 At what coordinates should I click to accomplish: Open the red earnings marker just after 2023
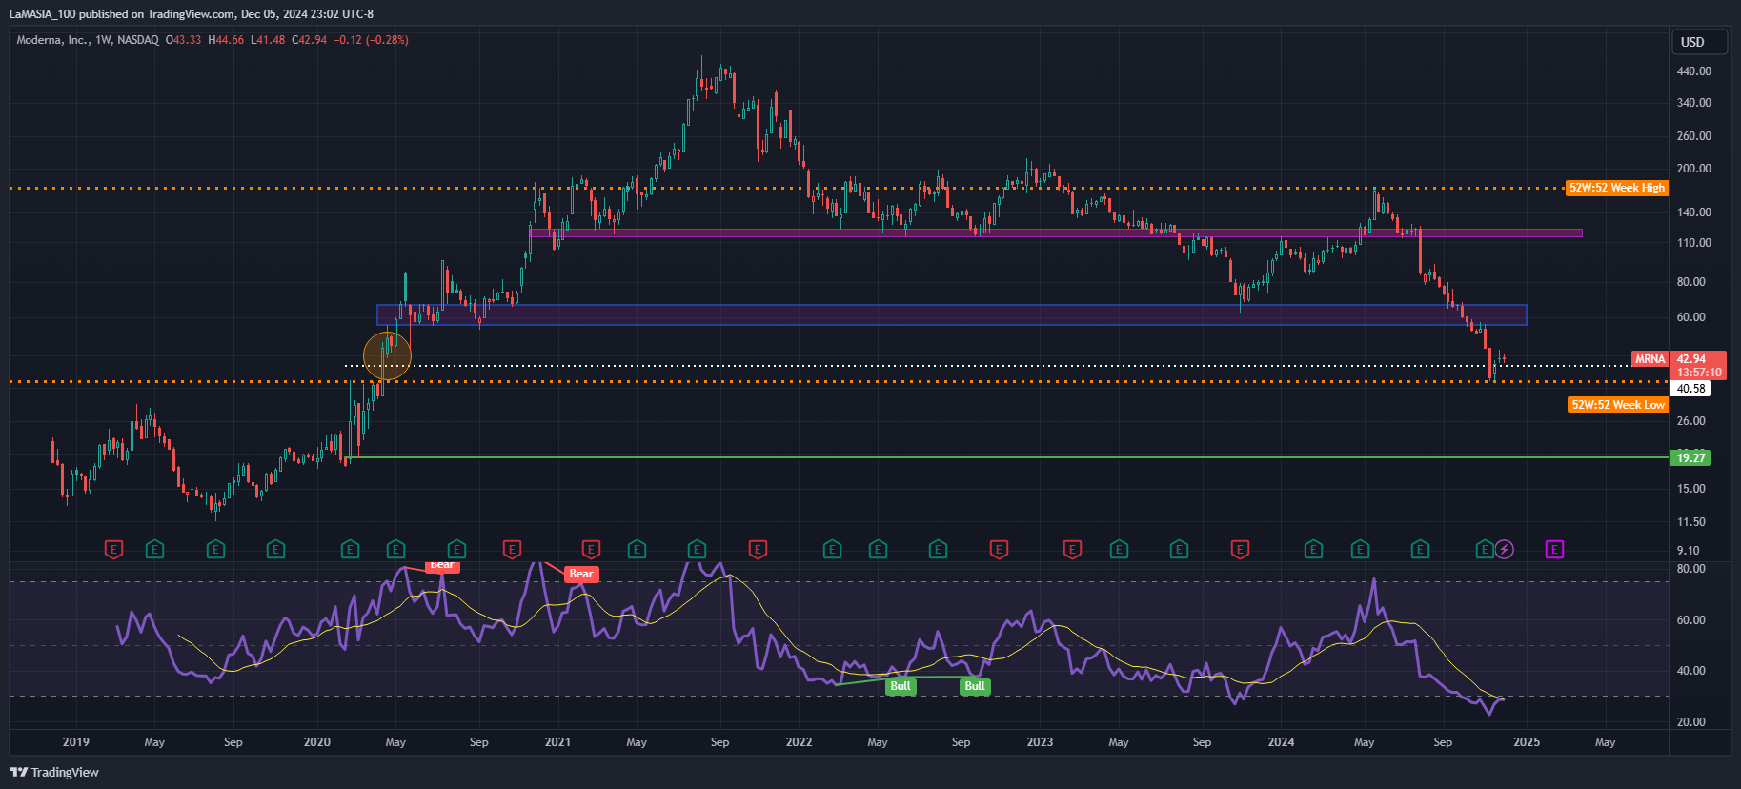[1072, 549]
